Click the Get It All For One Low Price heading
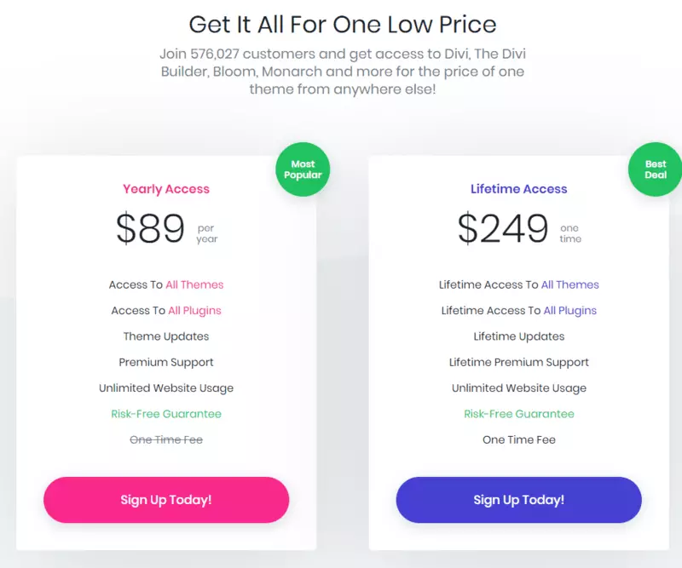 click(x=341, y=24)
